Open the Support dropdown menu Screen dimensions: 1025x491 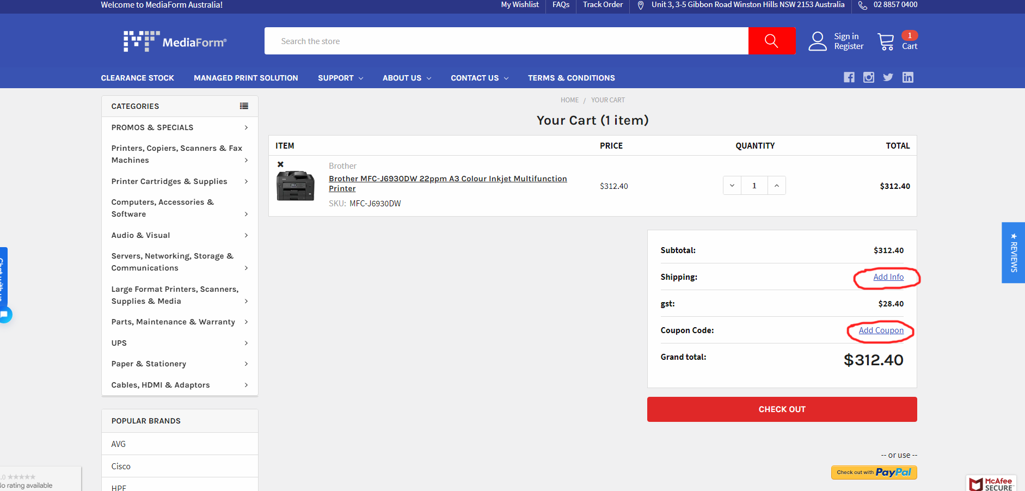pos(340,78)
